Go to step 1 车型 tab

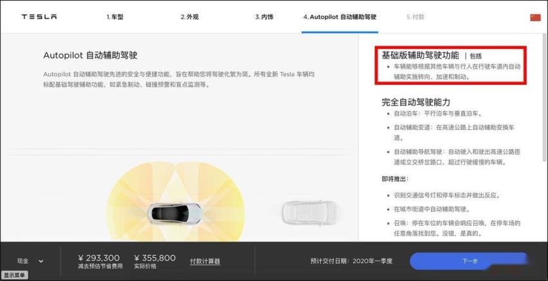tap(115, 17)
